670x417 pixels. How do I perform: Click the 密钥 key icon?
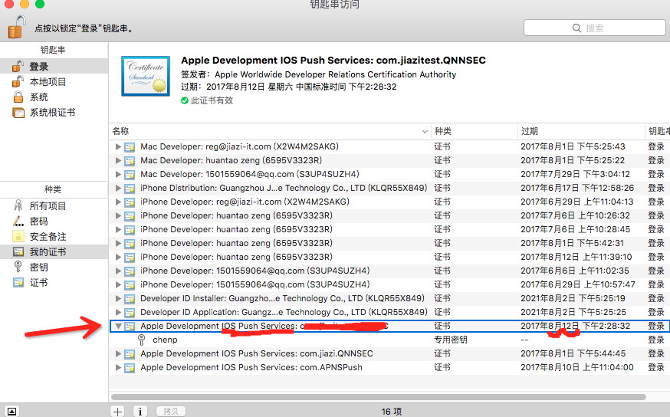click(x=18, y=267)
